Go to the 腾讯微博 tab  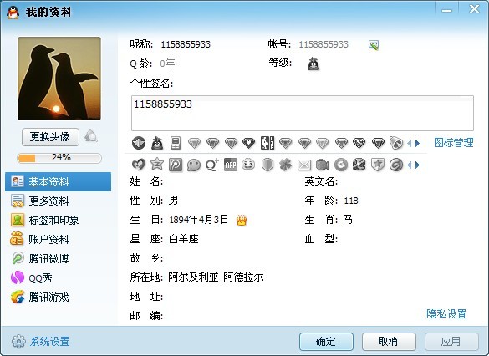point(58,259)
